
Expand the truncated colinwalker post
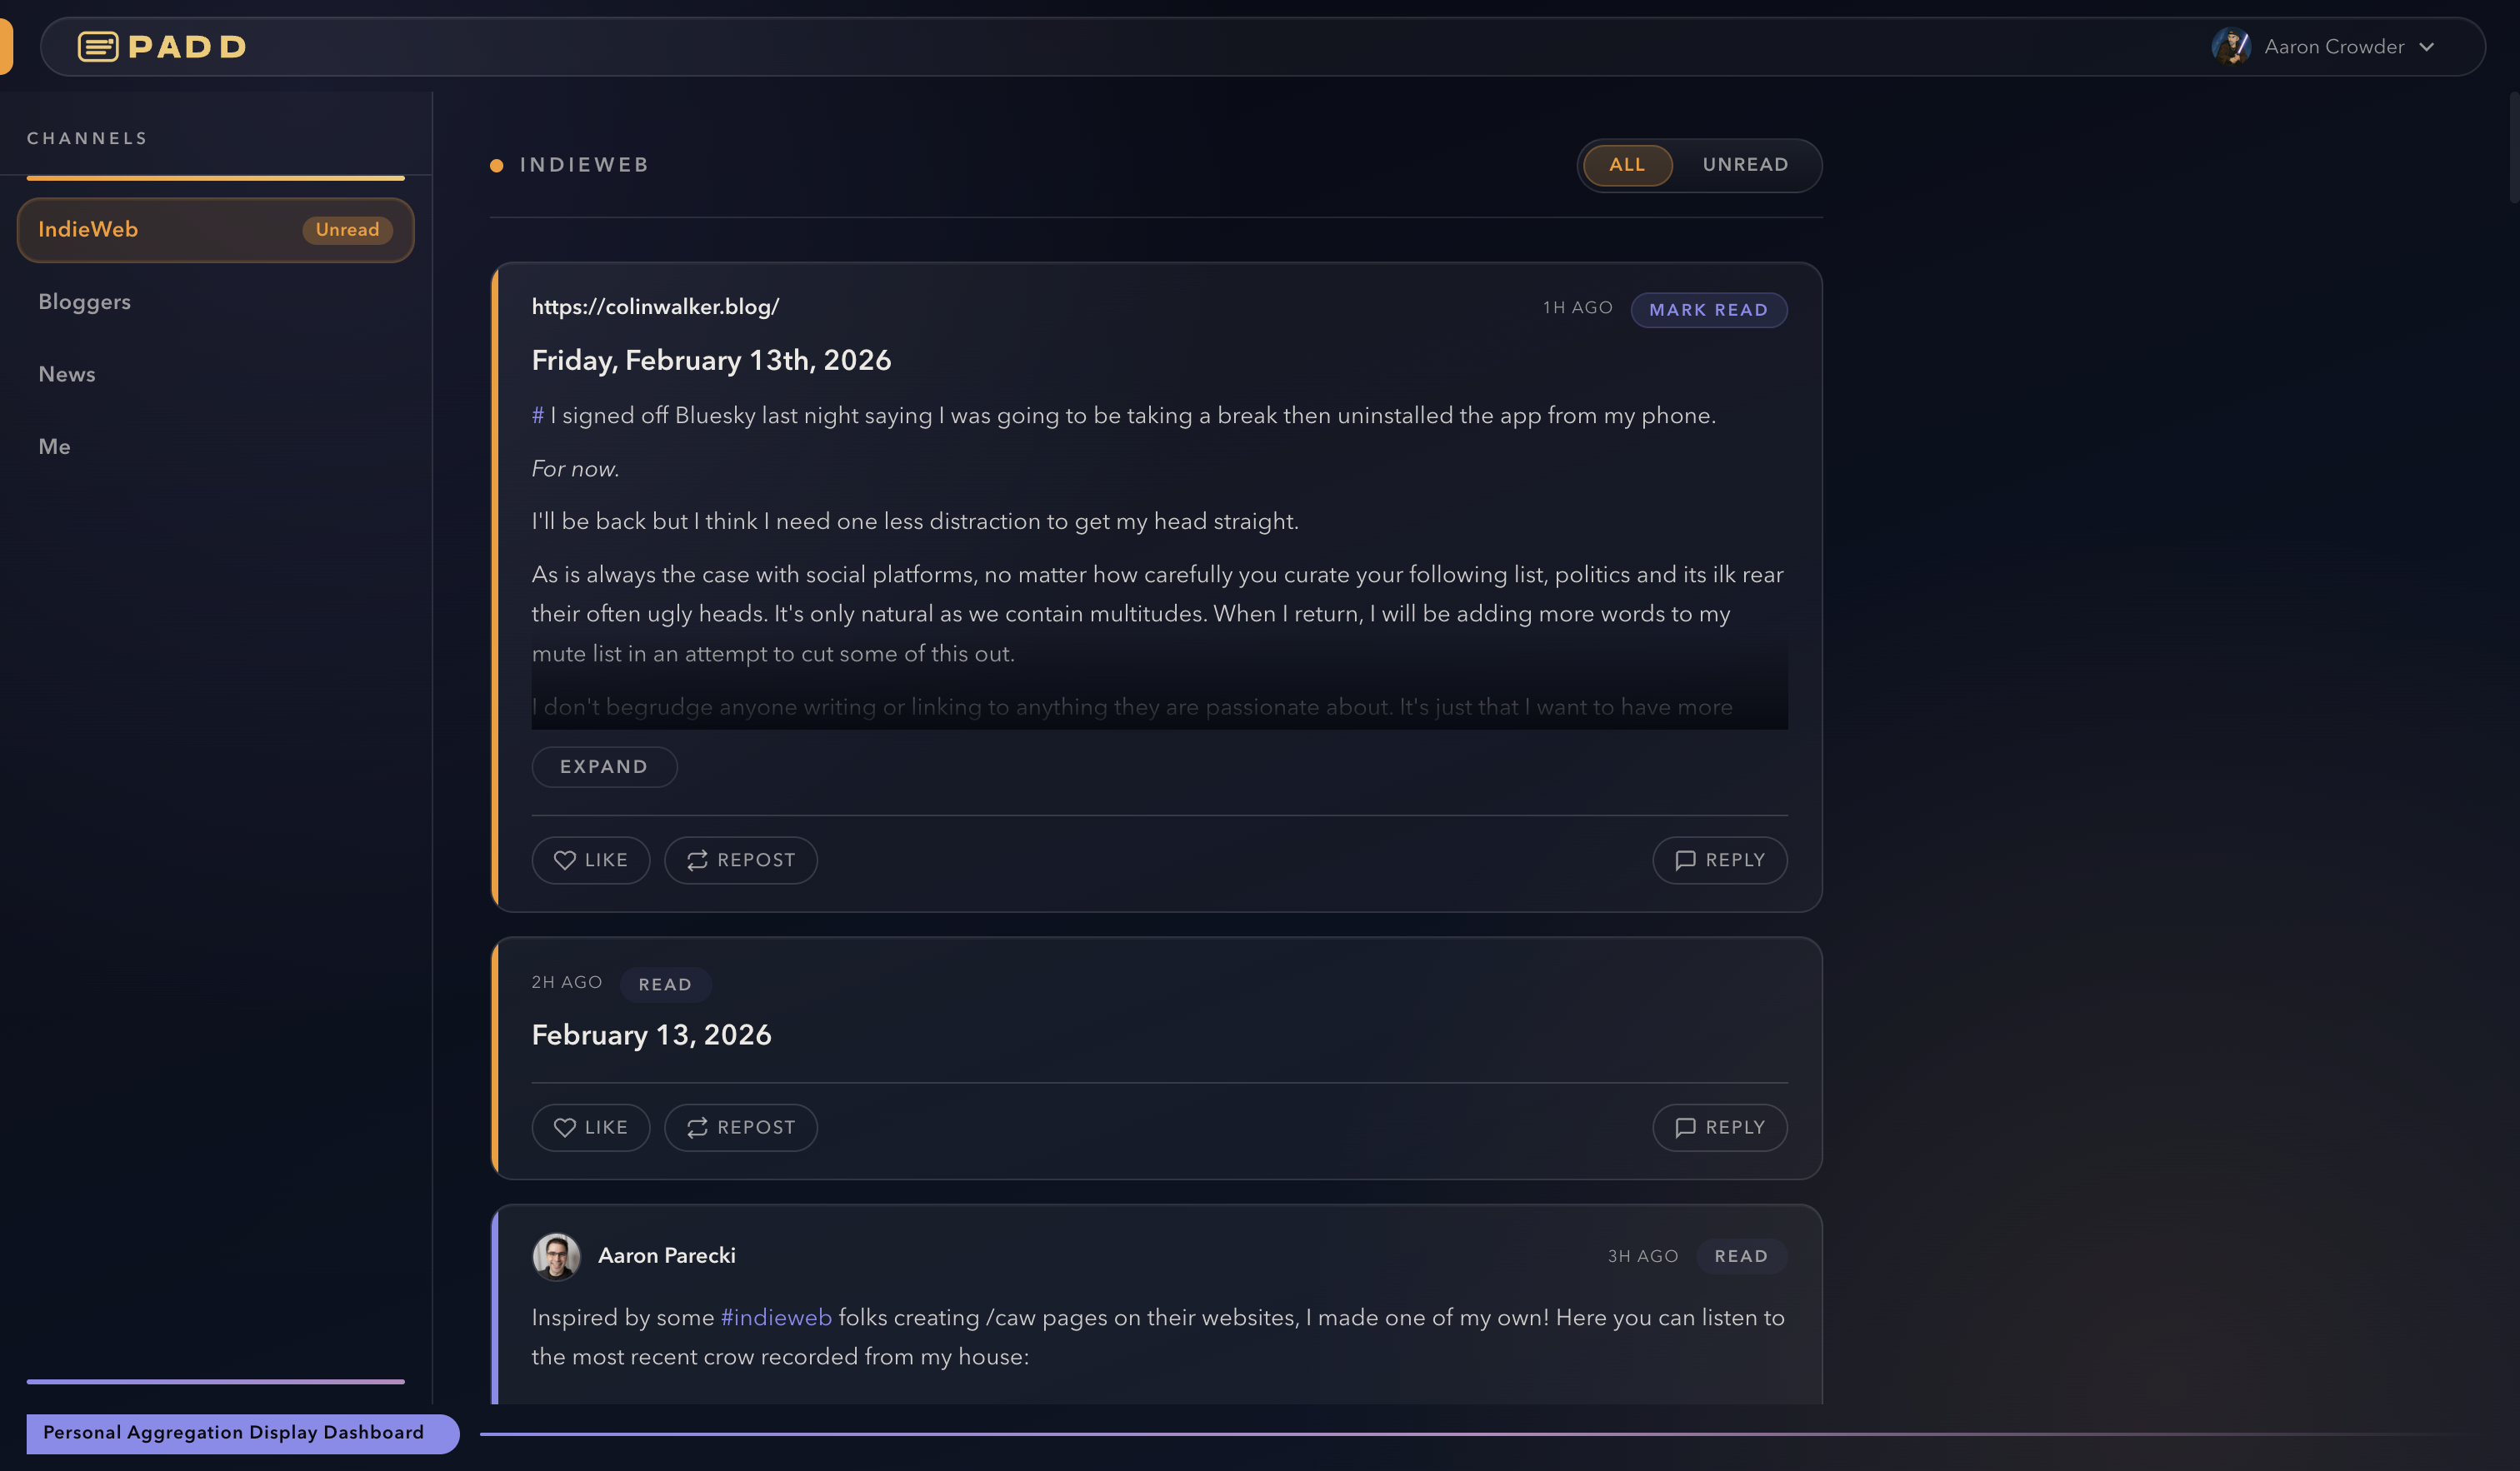click(604, 766)
